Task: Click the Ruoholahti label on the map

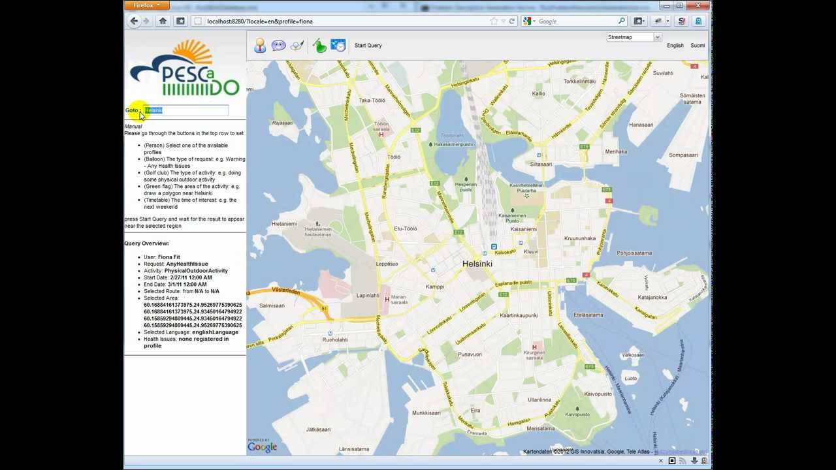Action: (x=335, y=340)
